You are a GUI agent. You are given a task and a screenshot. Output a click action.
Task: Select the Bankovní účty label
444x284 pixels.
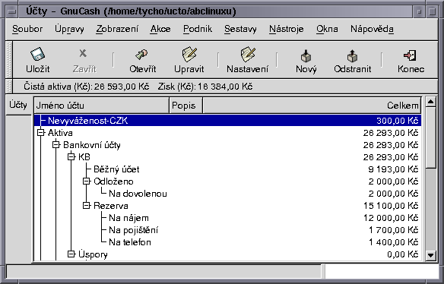(x=92, y=145)
